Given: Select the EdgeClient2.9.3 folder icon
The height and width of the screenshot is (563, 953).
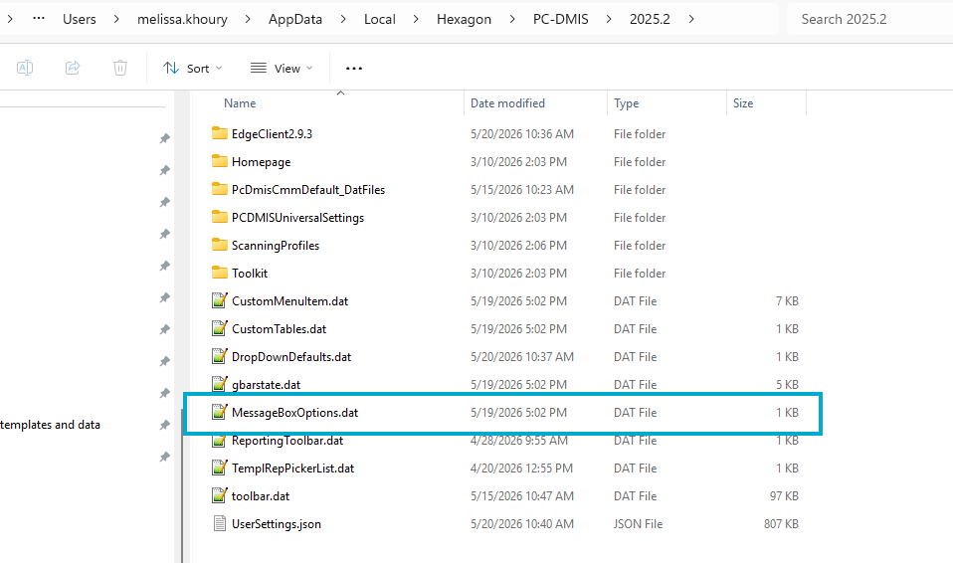Looking at the screenshot, I should click(x=220, y=133).
